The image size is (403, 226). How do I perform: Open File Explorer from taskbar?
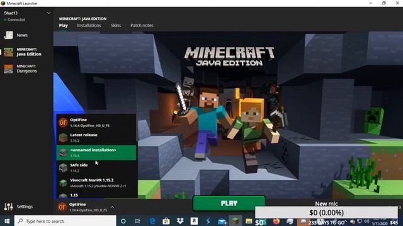point(249,221)
